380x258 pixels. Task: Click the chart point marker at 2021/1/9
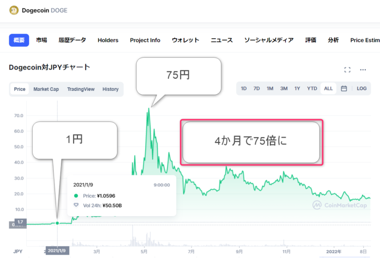(57, 223)
